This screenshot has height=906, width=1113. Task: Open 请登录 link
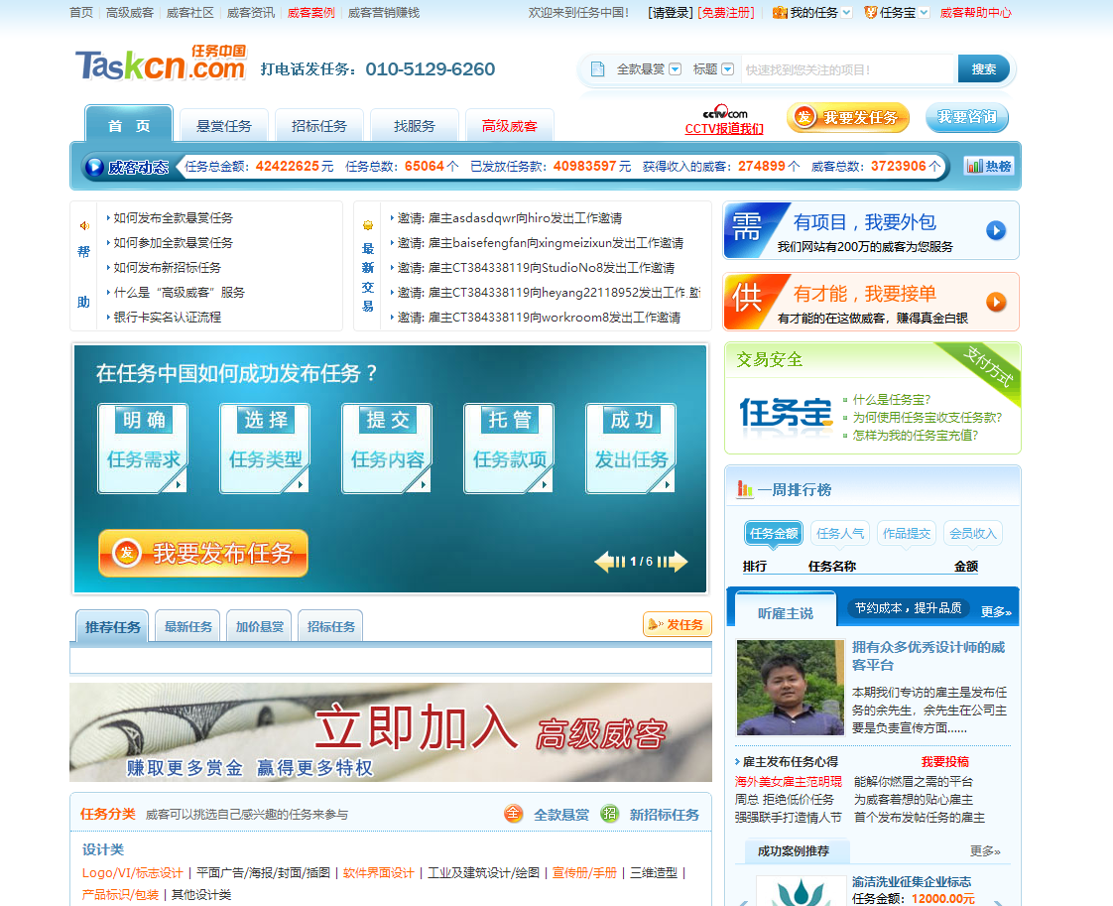click(x=670, y=12)
